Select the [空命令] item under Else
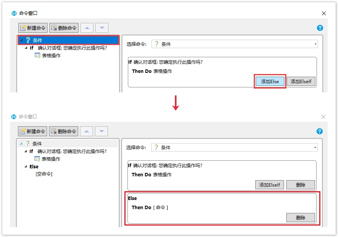The image size is (338, 237). 44,174
